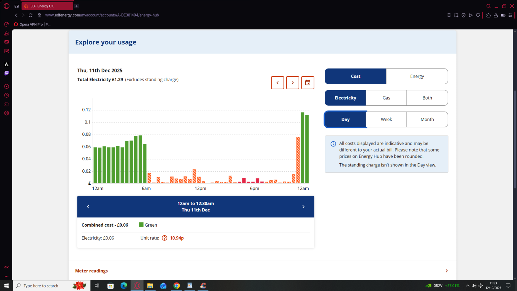The width and height of the screenshot is (517, 291).
Task: Switch to the Month view tab
Action: 427,120
